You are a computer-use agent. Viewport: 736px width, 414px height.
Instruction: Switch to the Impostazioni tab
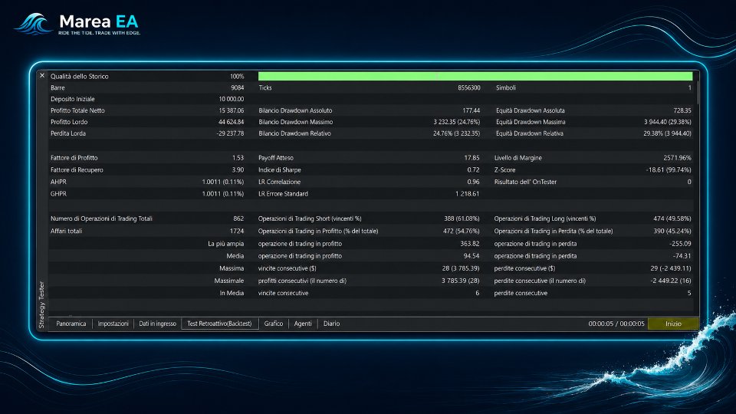(113, 324)
